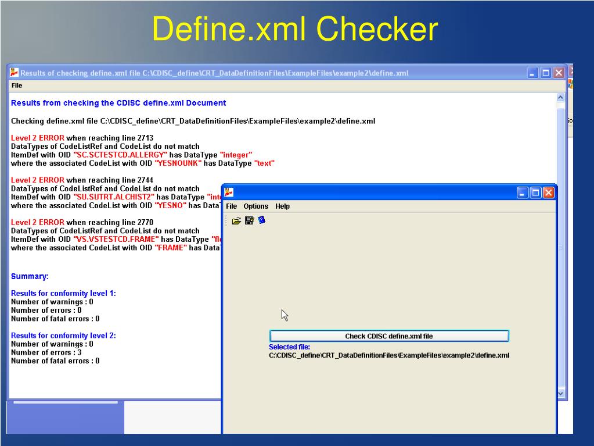This screenshot has width=594, height=446.
Task: Open a file with the folder toolbar icon
Action: (236, 221)
